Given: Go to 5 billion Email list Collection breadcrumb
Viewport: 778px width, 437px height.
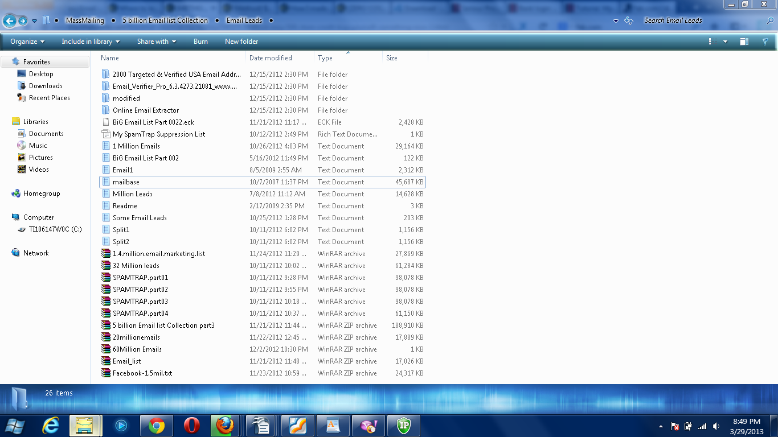Looking at the screenshot, I should point(165,20).
